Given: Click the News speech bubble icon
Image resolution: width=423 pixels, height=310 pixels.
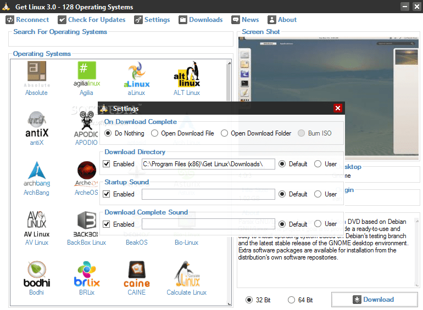Looking at the screenshot, I should coord(236,20).
